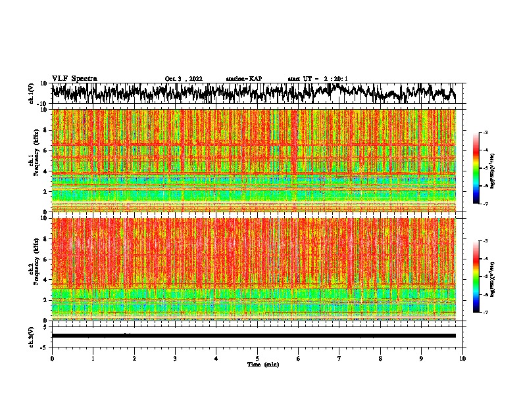
Task: Click the ch.1 waveform trace panel
Action: (x=257, y=93)
